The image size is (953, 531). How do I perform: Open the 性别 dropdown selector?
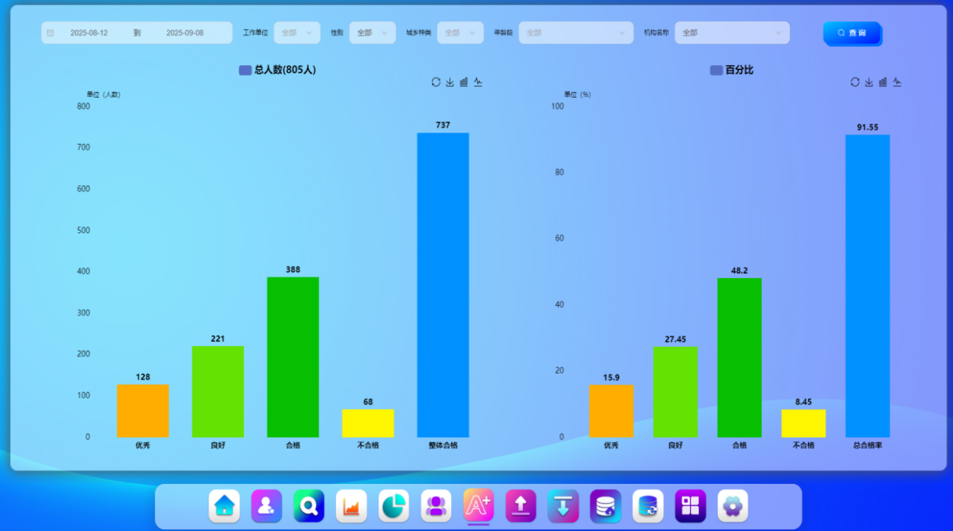(x=372, y=33)
